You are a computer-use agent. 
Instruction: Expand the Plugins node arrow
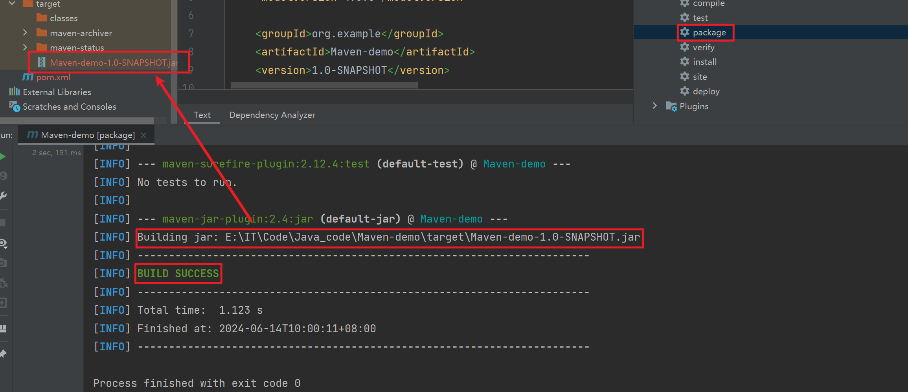click(654, 106)
